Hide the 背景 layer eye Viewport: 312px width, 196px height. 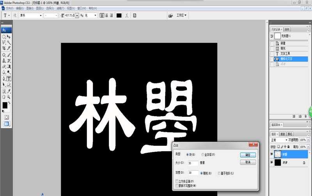coord(271,163)
